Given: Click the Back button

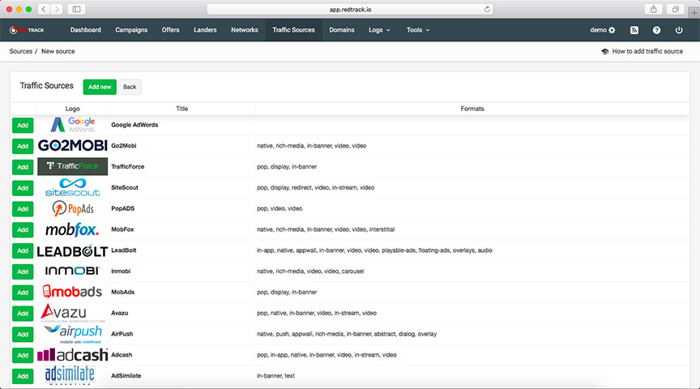Looking at the screenshot, I should click(130, 87).
